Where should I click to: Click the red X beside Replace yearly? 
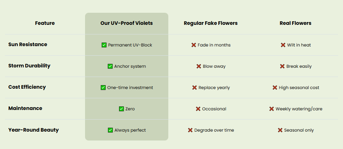pyautogui.click(x=195, y=88)
